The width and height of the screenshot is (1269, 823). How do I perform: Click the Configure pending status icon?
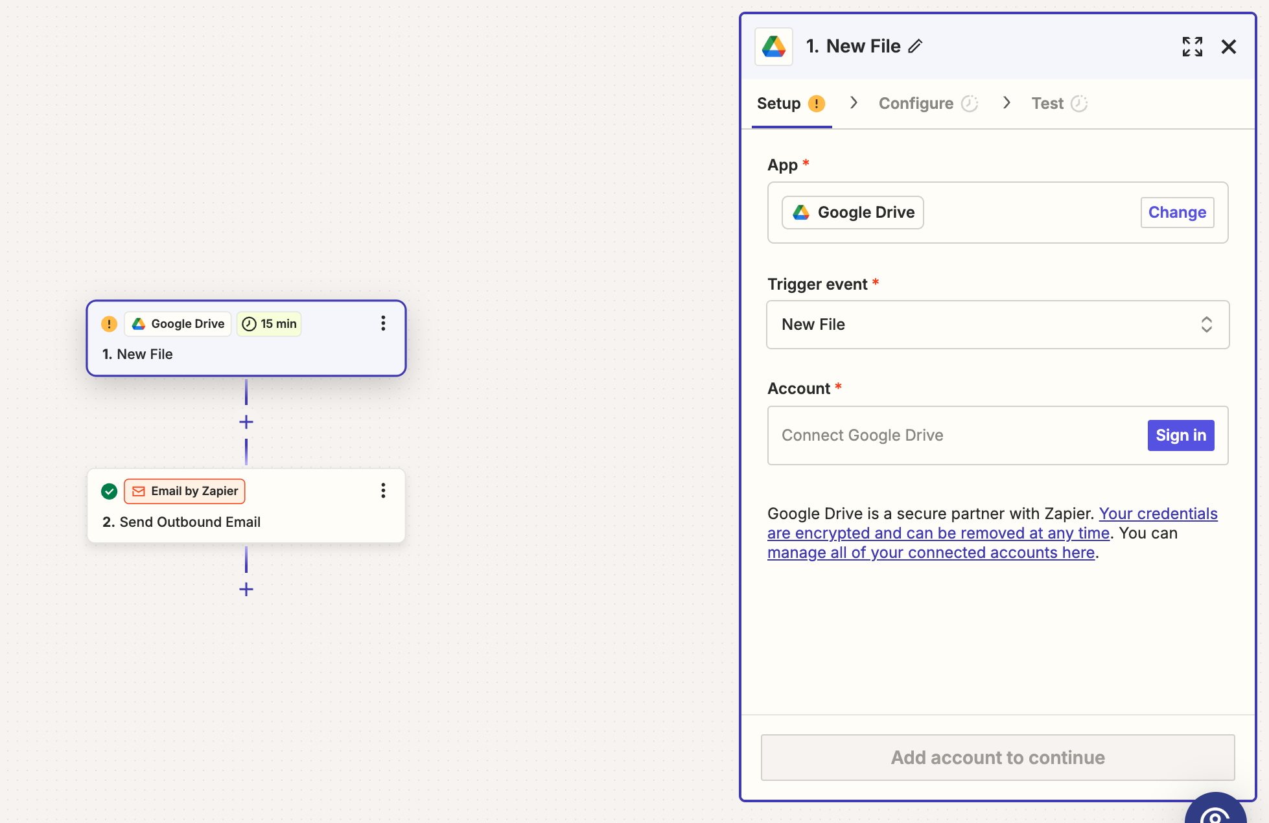pos(970,104)
